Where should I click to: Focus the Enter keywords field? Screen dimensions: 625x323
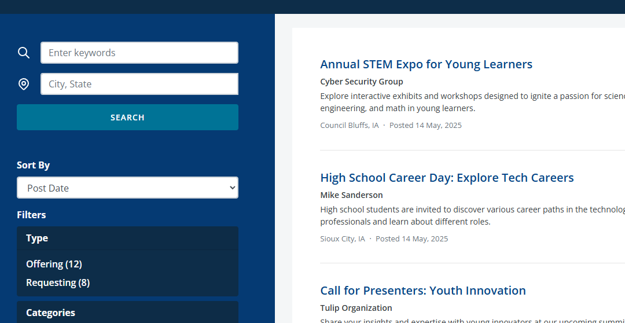click(x=139, y=53)
